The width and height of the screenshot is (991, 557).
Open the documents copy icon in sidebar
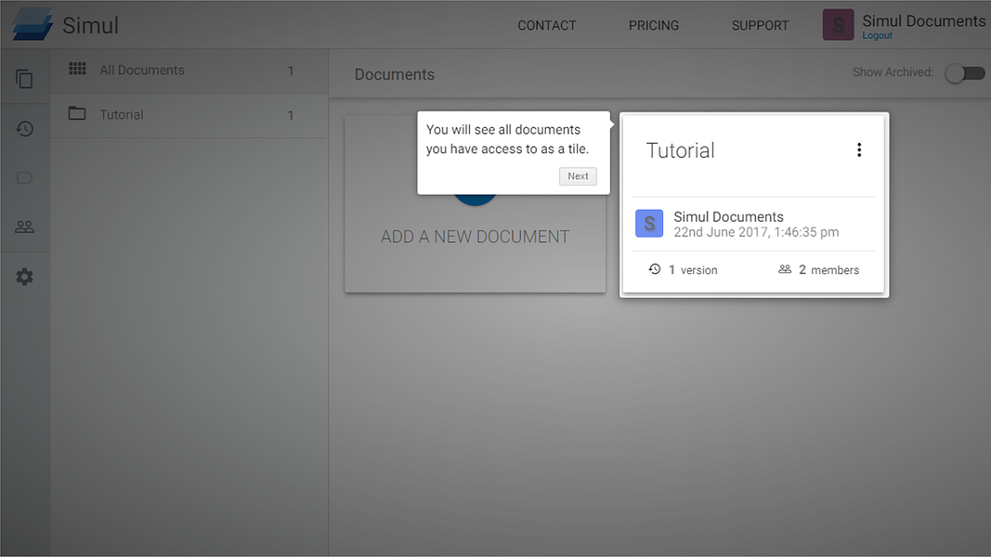tap(25, 79)
